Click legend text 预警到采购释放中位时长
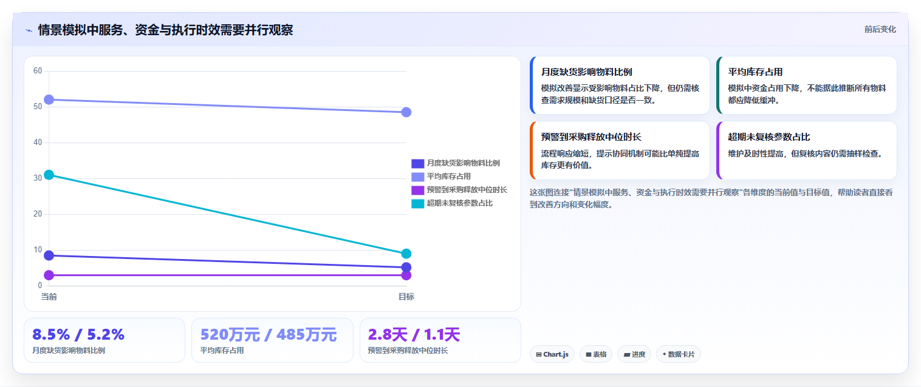Viewport: 921px width, 387px height. tap(467, 190)
